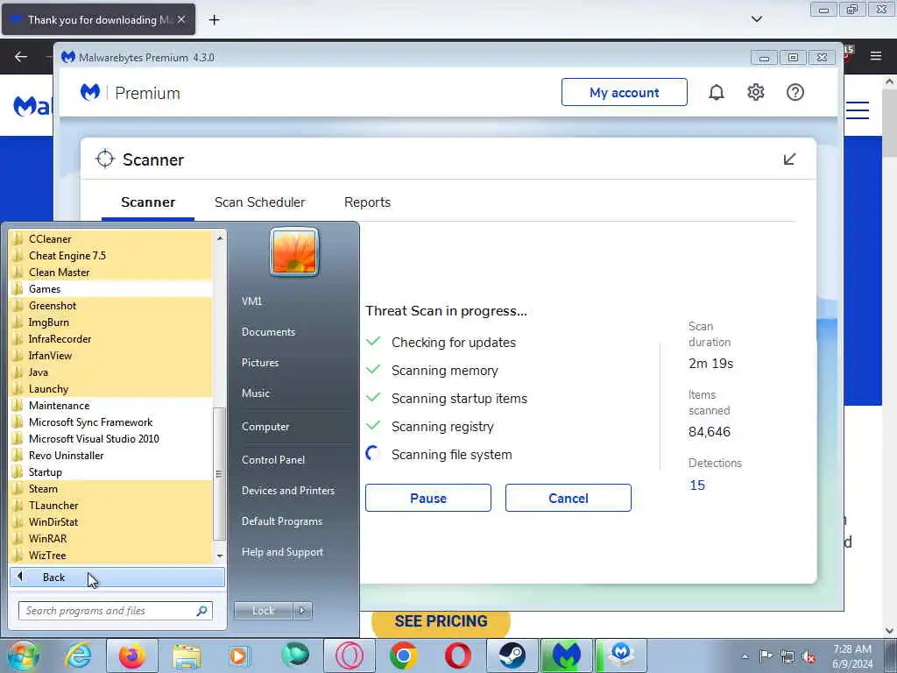Click the programs list scrollbar thumb
The width and height of the screenshot is (897, 673).
[x=219, y=474]
